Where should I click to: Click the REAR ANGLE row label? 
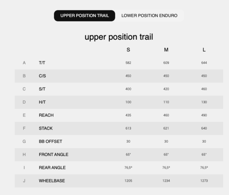[x=52, y=167]
